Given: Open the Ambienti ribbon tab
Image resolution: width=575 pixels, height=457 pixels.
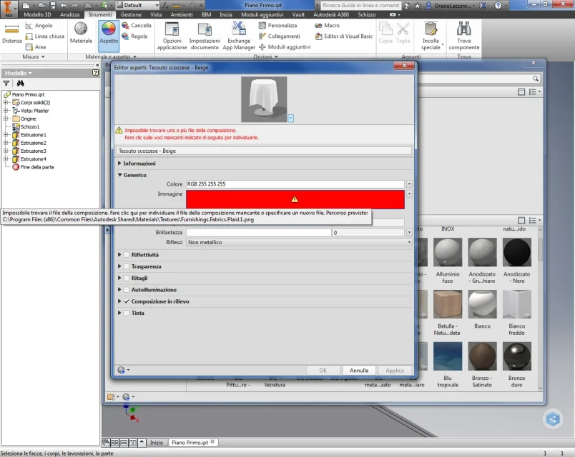Looking at the screenshot, I should [x=182, y=15].
